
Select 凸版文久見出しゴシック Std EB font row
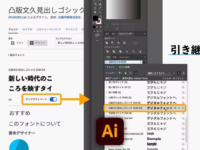tap(145, 103)
